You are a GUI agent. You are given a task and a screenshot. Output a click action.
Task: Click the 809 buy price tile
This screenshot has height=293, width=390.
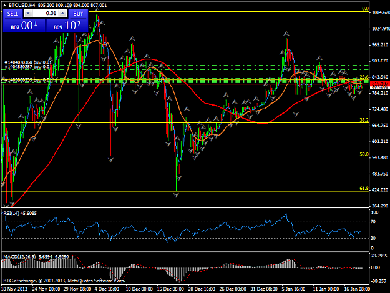point(67,26)
